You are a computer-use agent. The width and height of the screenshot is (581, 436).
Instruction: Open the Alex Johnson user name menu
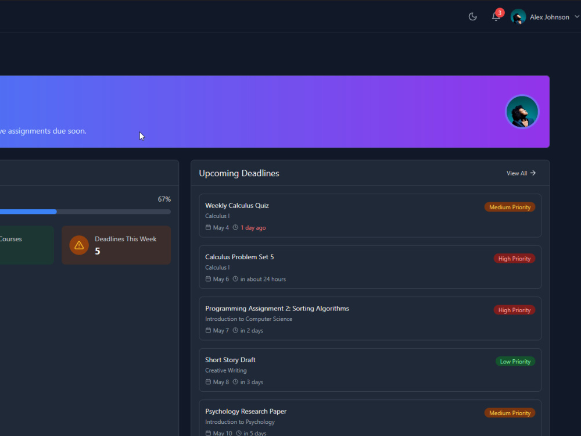(x=549, y=17)
